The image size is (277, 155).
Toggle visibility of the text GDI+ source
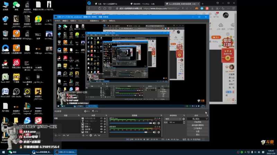pyautogui.click(x=101, y=121)
